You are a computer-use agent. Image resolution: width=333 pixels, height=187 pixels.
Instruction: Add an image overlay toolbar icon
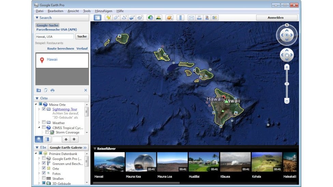pyautogui.click(x=132, y=18)
